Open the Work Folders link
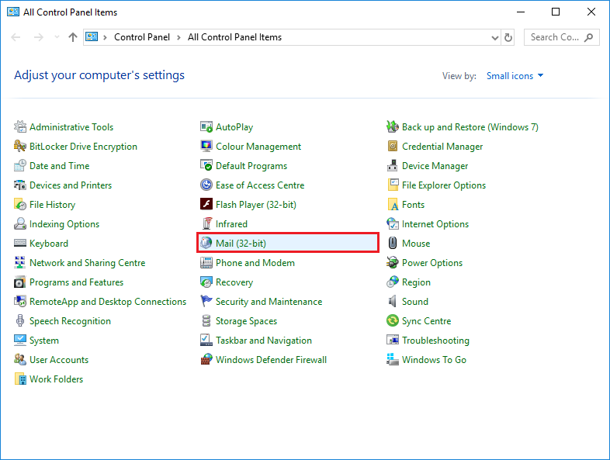This screenshot has width=610, height=460. click(x=57, y=379)
